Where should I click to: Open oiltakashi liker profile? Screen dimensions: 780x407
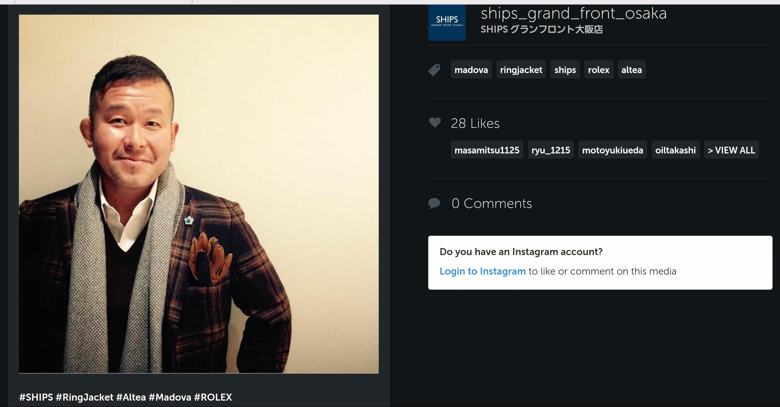pyautogui.click(x=675, y=150)
